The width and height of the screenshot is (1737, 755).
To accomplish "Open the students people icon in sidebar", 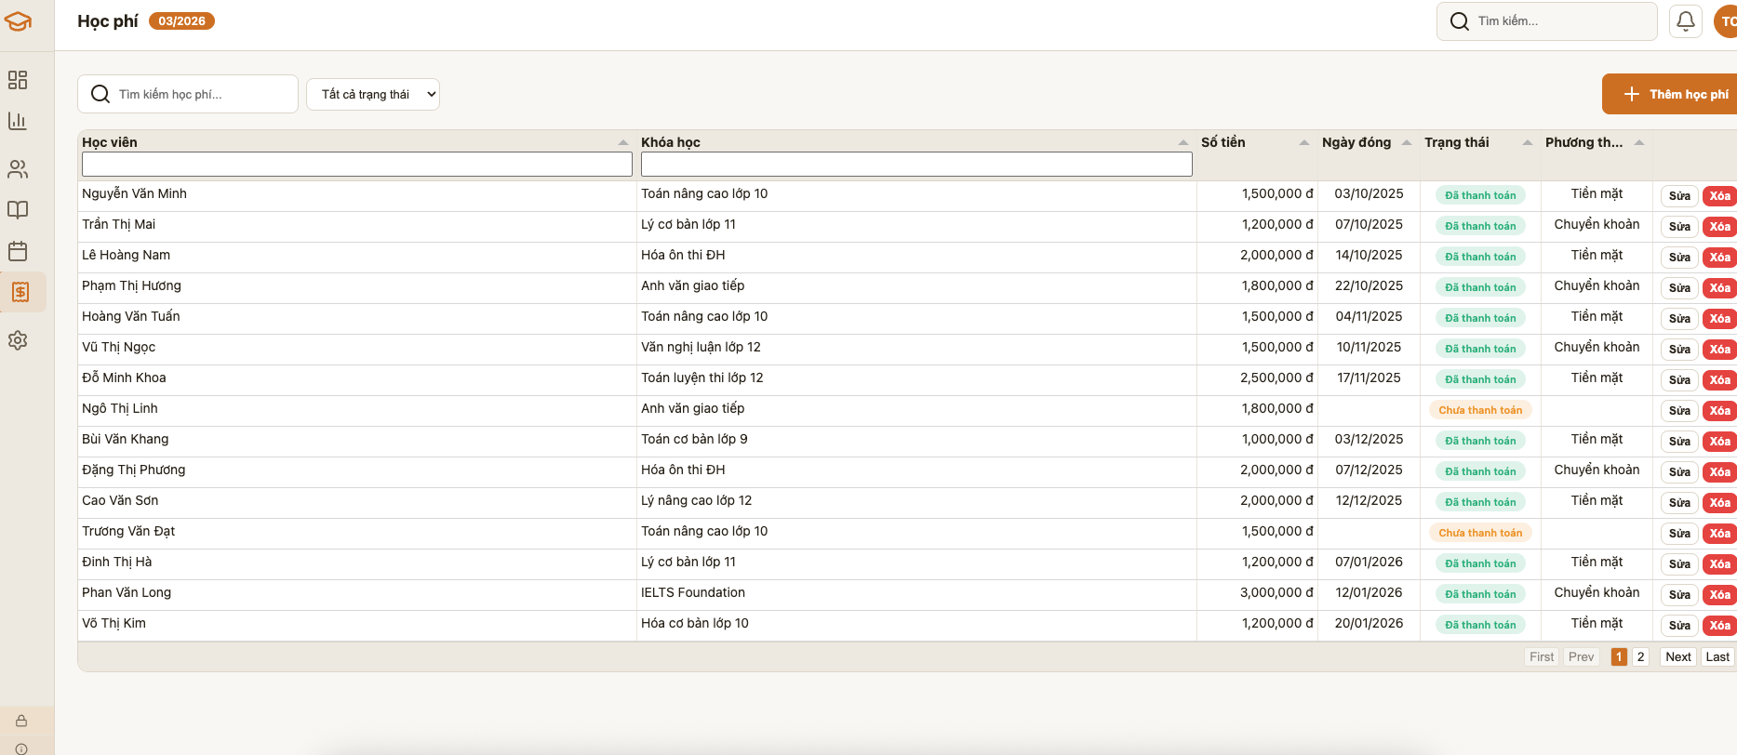I will coord(18,169).
